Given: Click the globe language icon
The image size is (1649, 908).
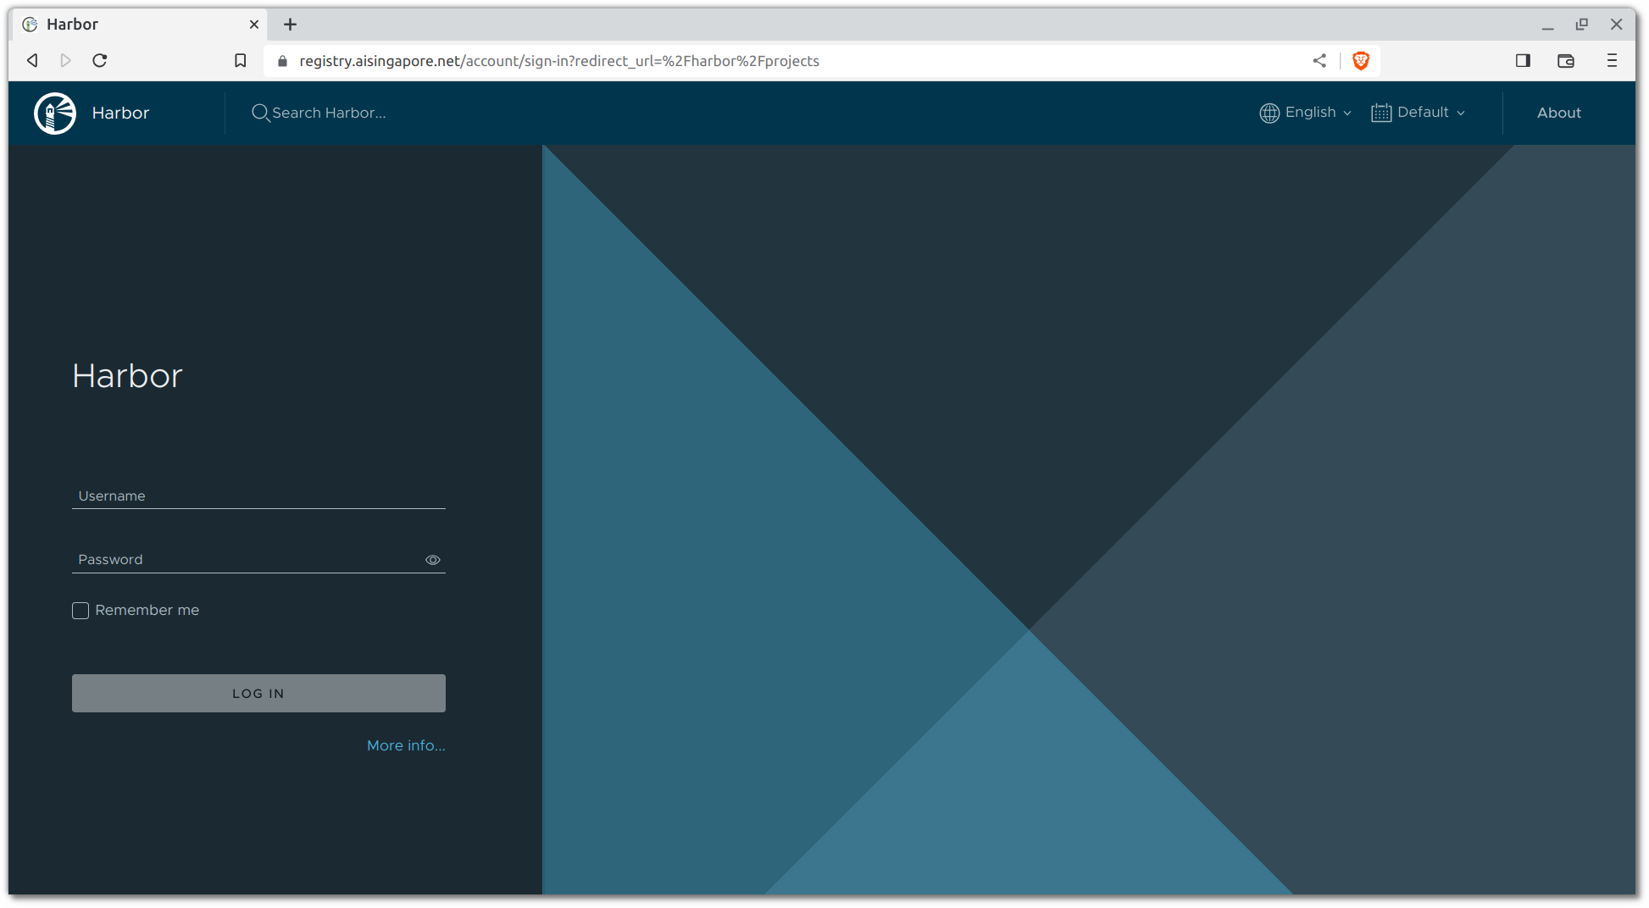Looking at the screenshot, I should [x=1269, y=113].
